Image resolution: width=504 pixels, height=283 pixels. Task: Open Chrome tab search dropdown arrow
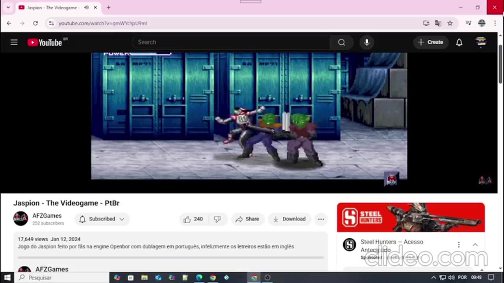8,7
